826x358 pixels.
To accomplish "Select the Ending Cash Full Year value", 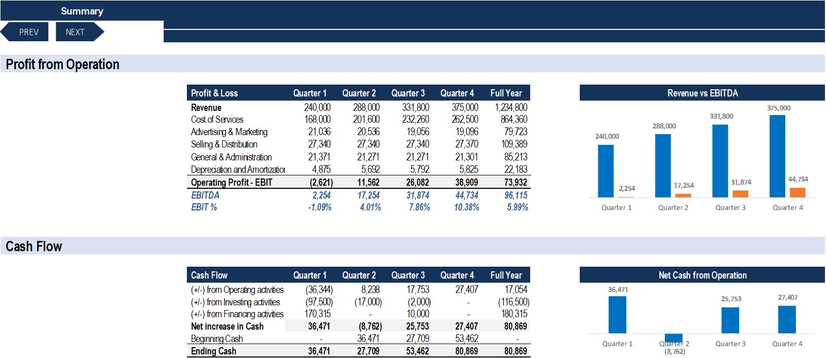I will (x=515, y=351).
